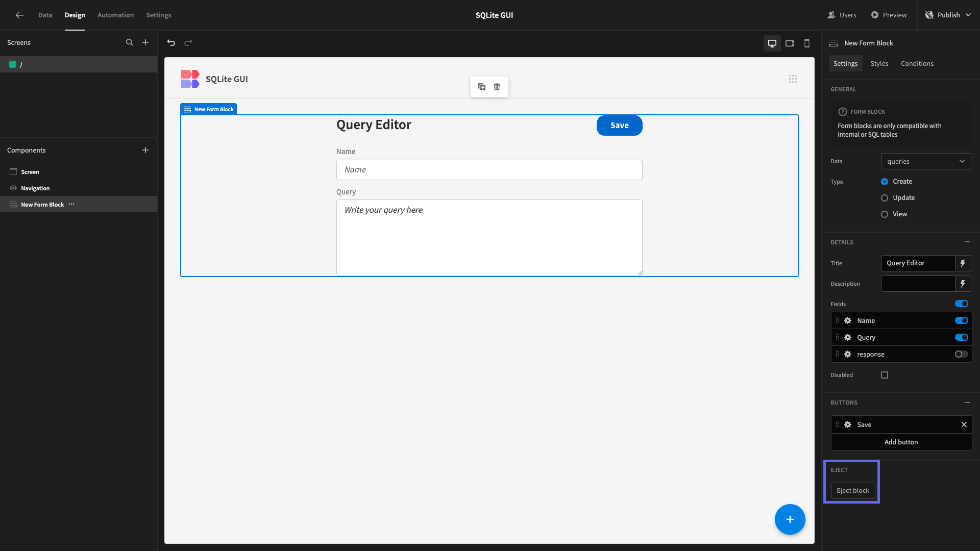Viewport: 980px width, 551px height.
Task: Switch to the Data tab
Action: coord(45,15)
